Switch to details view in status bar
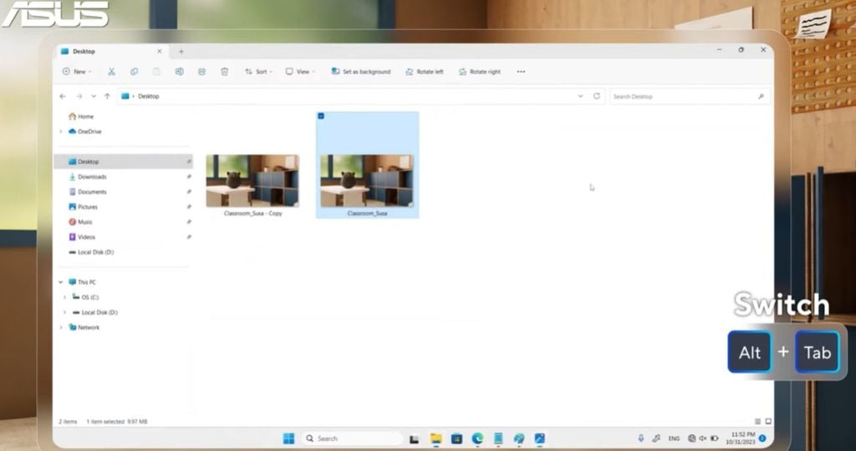The width and height of the screenshot is (856, 451). [x=757, y=421]
